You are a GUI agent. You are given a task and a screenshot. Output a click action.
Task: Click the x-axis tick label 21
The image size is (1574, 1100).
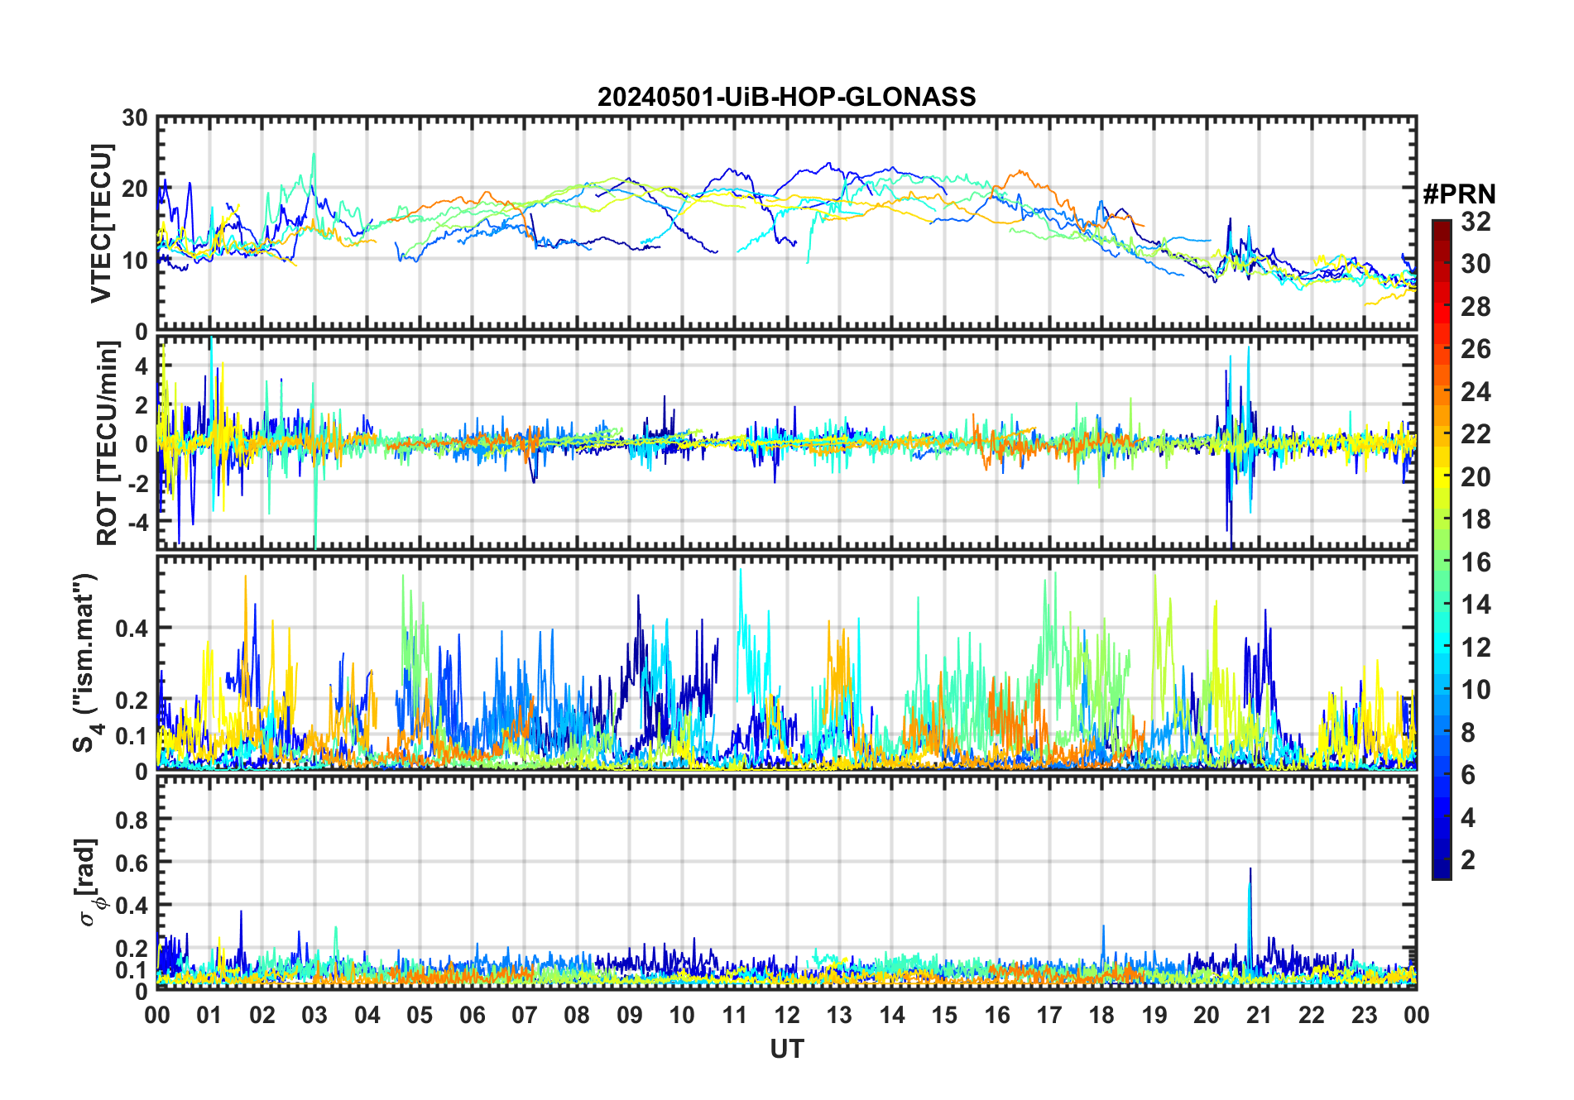click(1259, 1016)
